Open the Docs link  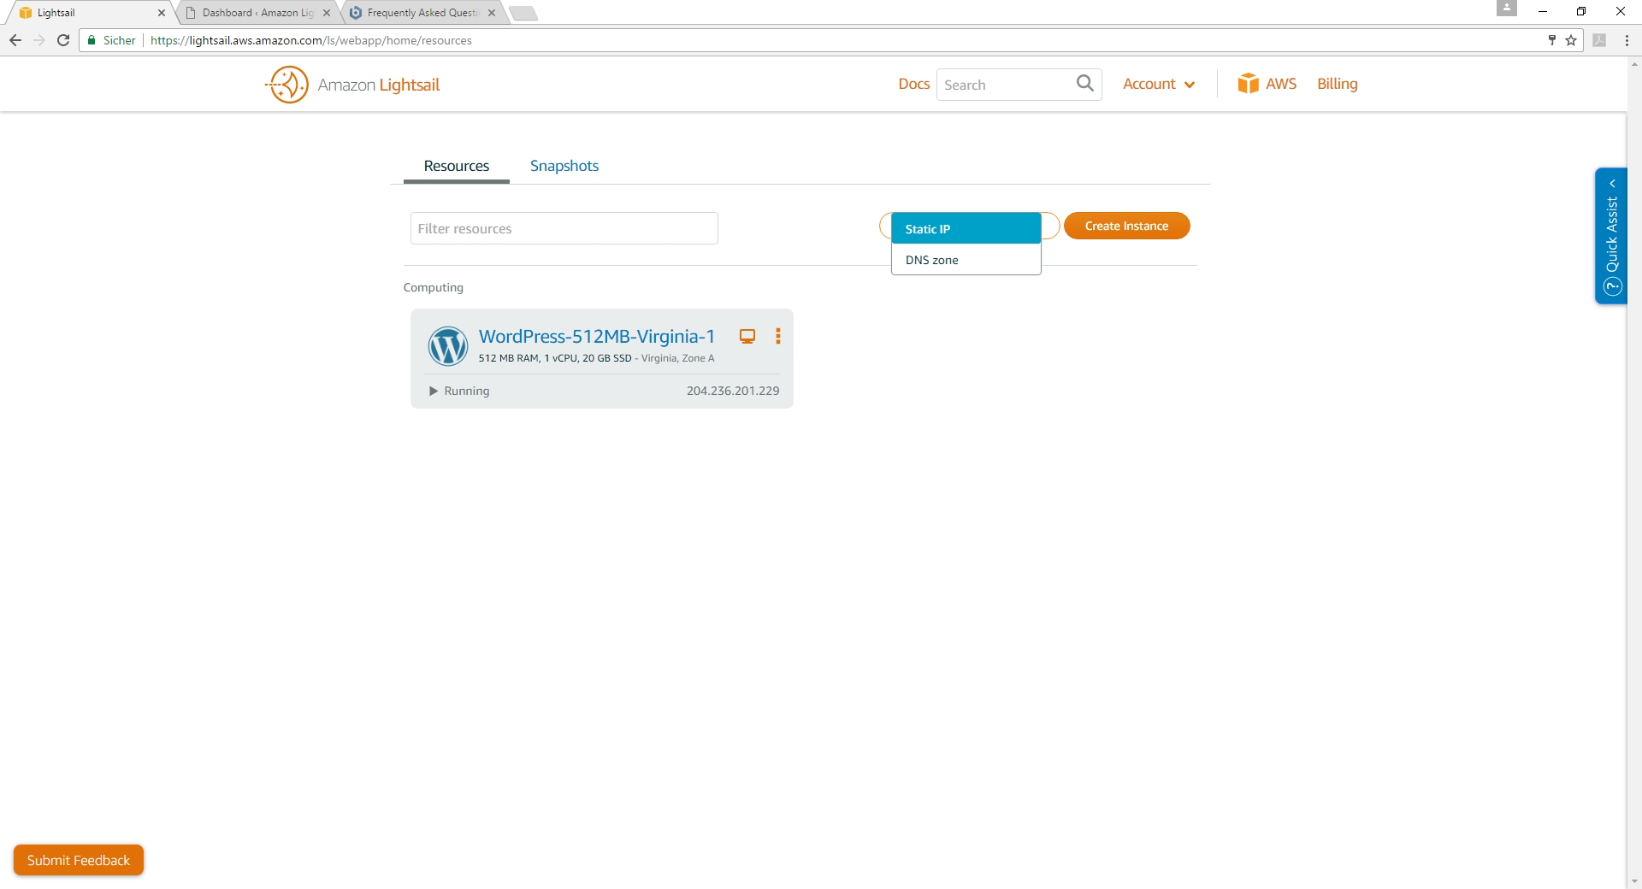[913, 84]
